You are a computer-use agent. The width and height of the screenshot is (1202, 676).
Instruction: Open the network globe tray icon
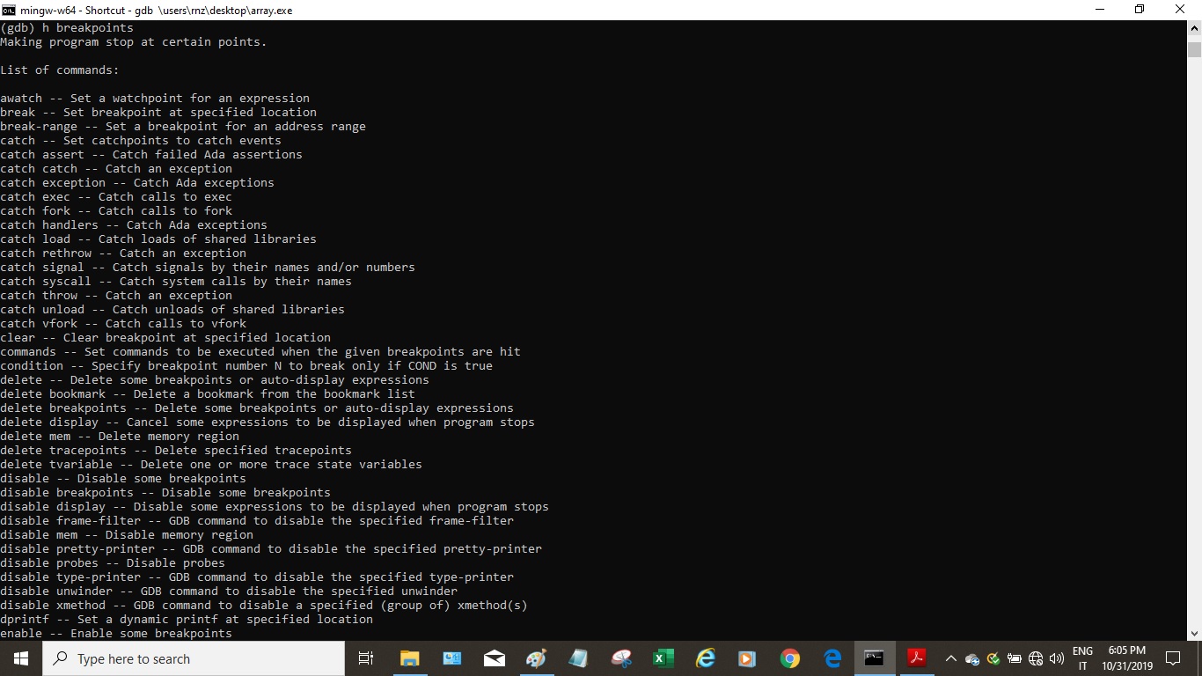[1036, 658]
